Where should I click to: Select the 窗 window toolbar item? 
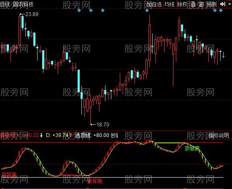pyautogui.click(x=201, y=5)
